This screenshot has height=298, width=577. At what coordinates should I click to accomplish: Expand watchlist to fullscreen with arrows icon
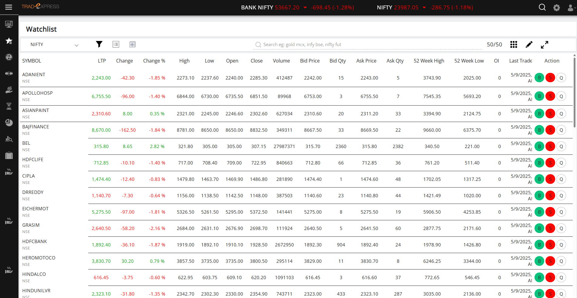point(545,44)
